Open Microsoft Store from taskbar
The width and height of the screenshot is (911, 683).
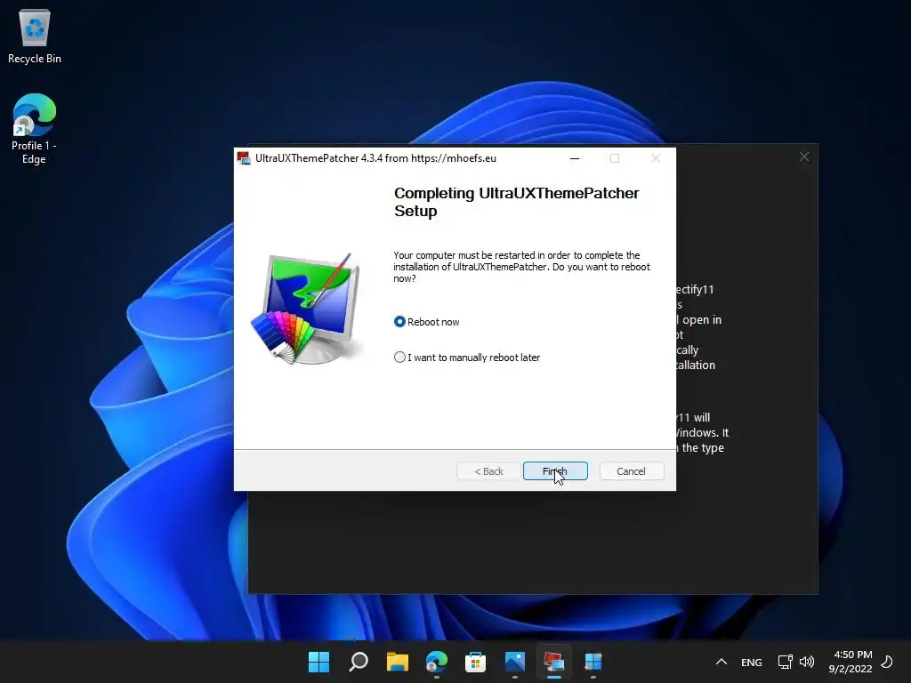[x=475, y=662]
